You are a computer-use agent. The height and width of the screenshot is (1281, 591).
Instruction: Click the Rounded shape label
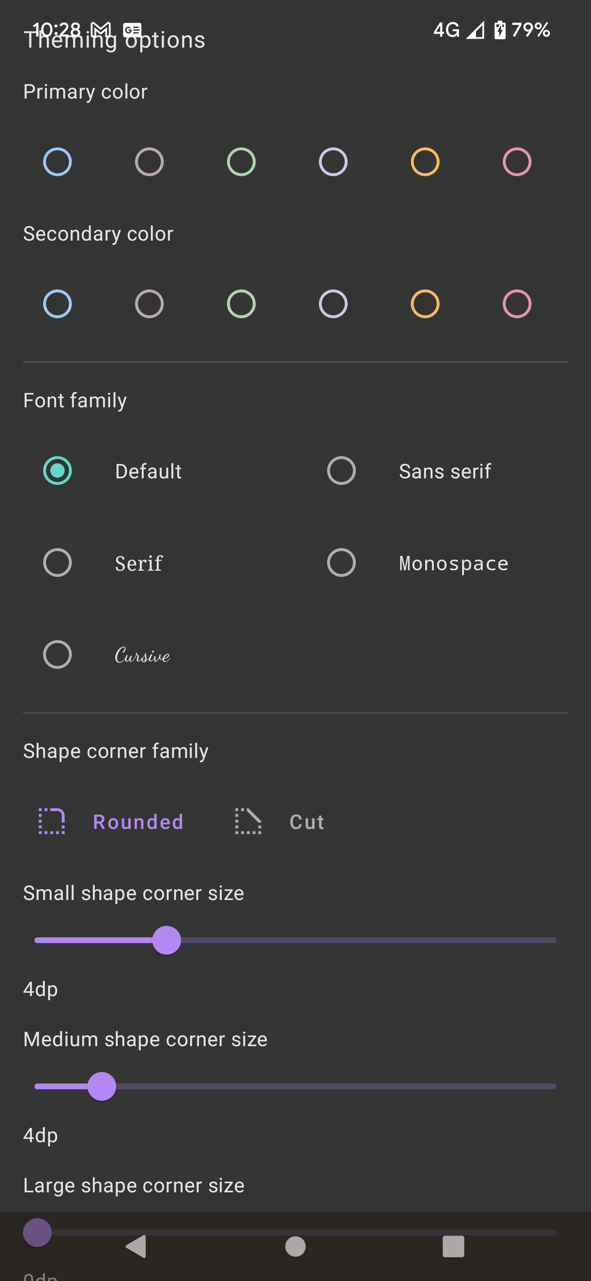[138, 822]
